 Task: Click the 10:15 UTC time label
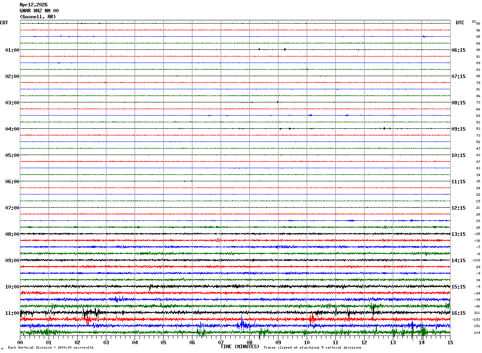pyautogui.click(x=458, y=155)
